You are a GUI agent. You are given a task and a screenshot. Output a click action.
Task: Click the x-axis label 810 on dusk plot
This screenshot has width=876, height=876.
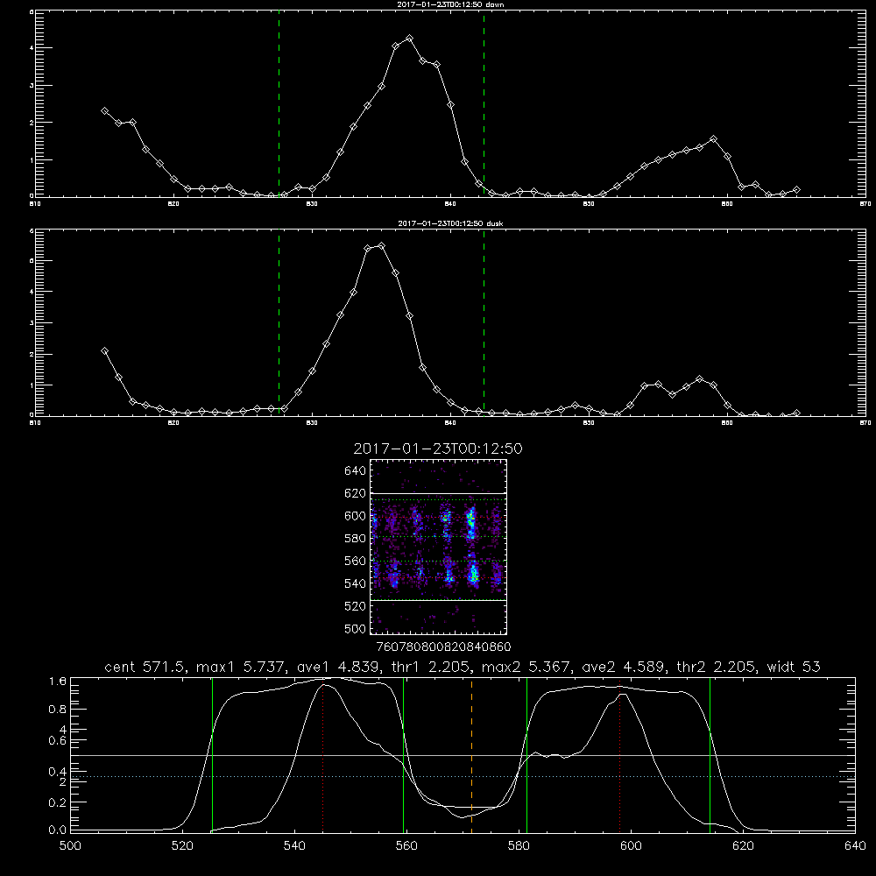(x=35, y=423)
